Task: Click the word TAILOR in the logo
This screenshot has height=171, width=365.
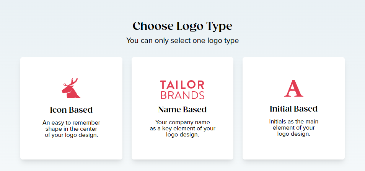Action: click(182, 84)
